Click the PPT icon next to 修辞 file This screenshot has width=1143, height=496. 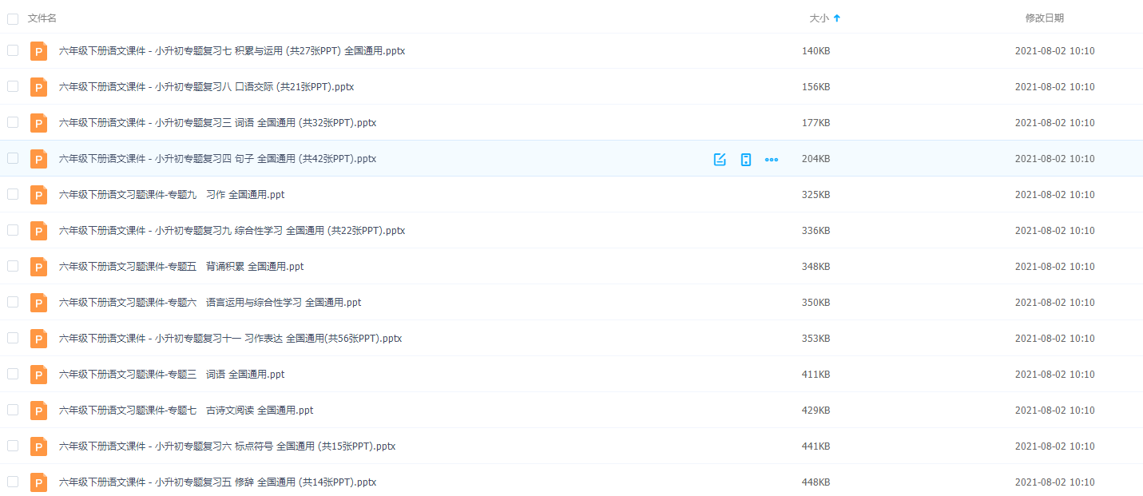click(x=38, y=482)
